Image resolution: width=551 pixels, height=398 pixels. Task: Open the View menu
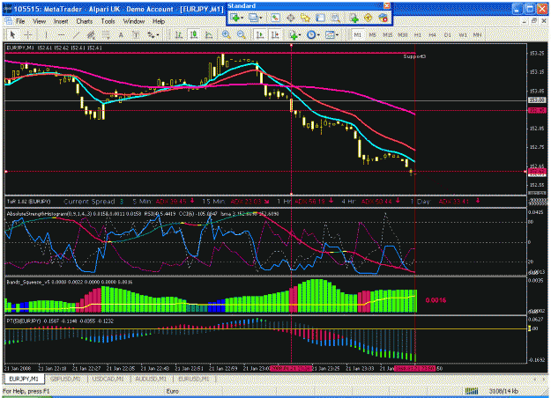(40, 21)
